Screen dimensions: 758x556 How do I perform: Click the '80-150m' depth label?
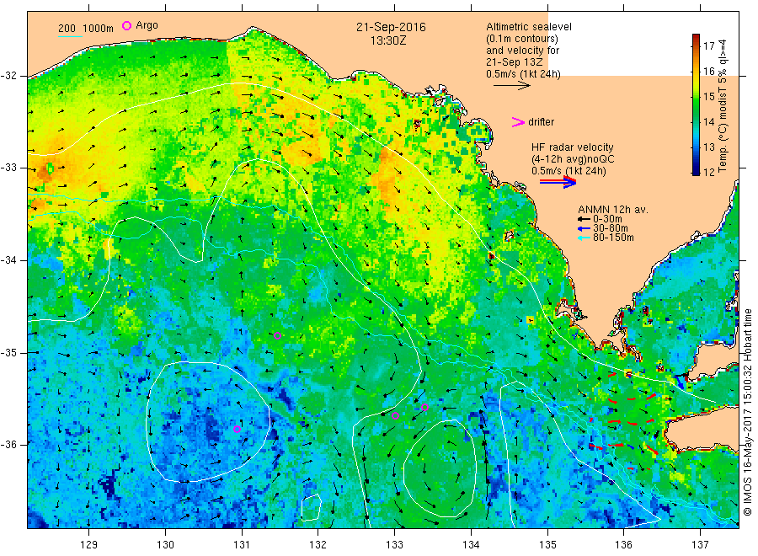(613, 238)
